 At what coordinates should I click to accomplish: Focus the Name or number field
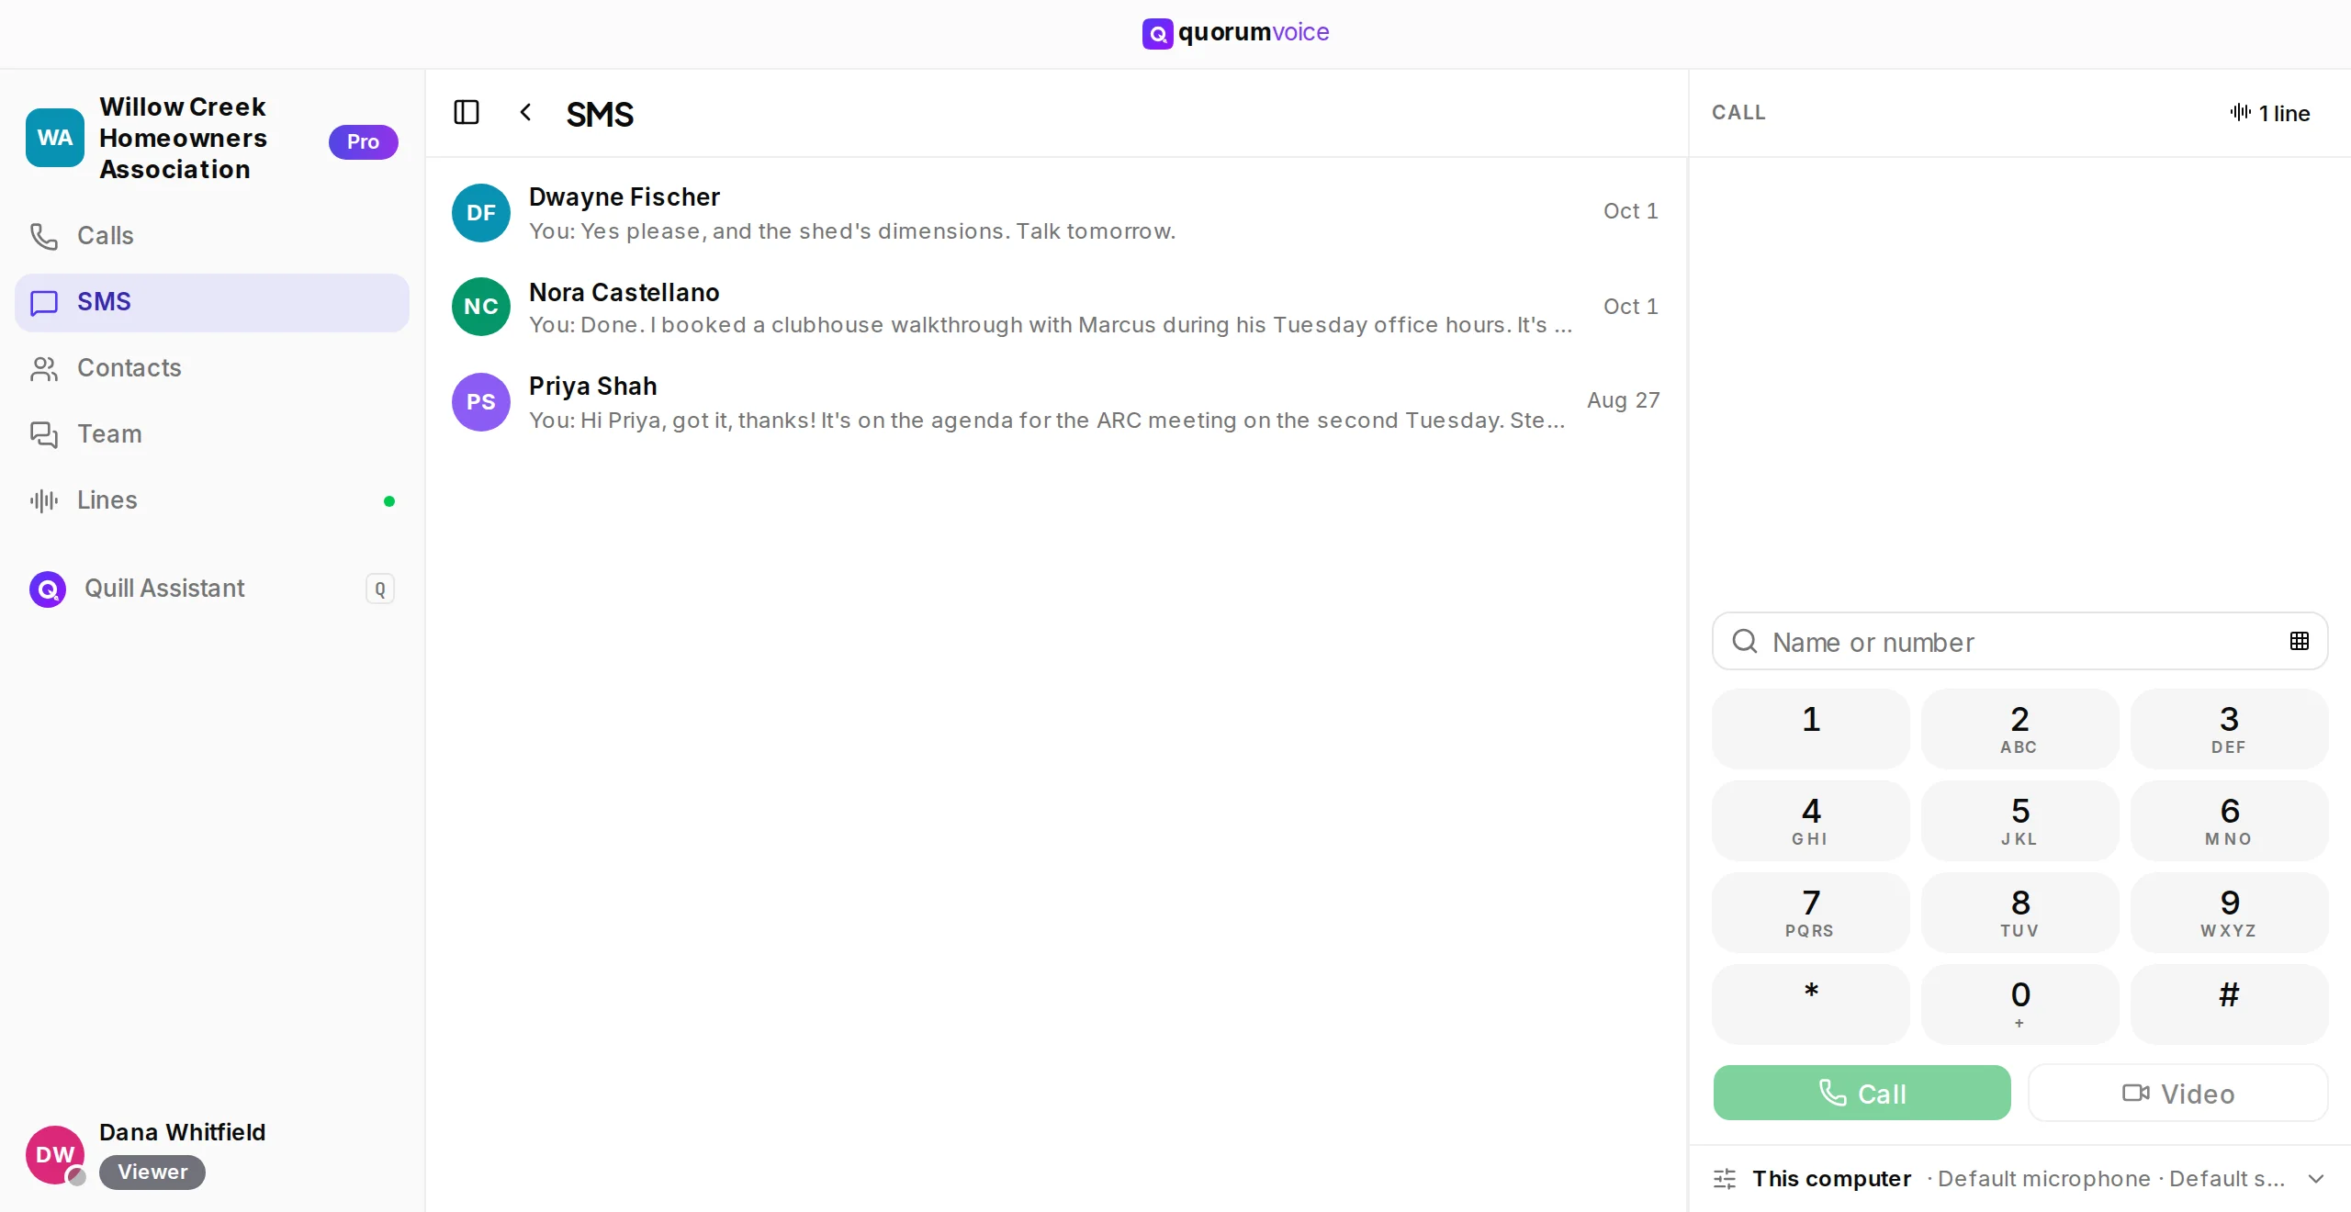tap(2020, 641)
